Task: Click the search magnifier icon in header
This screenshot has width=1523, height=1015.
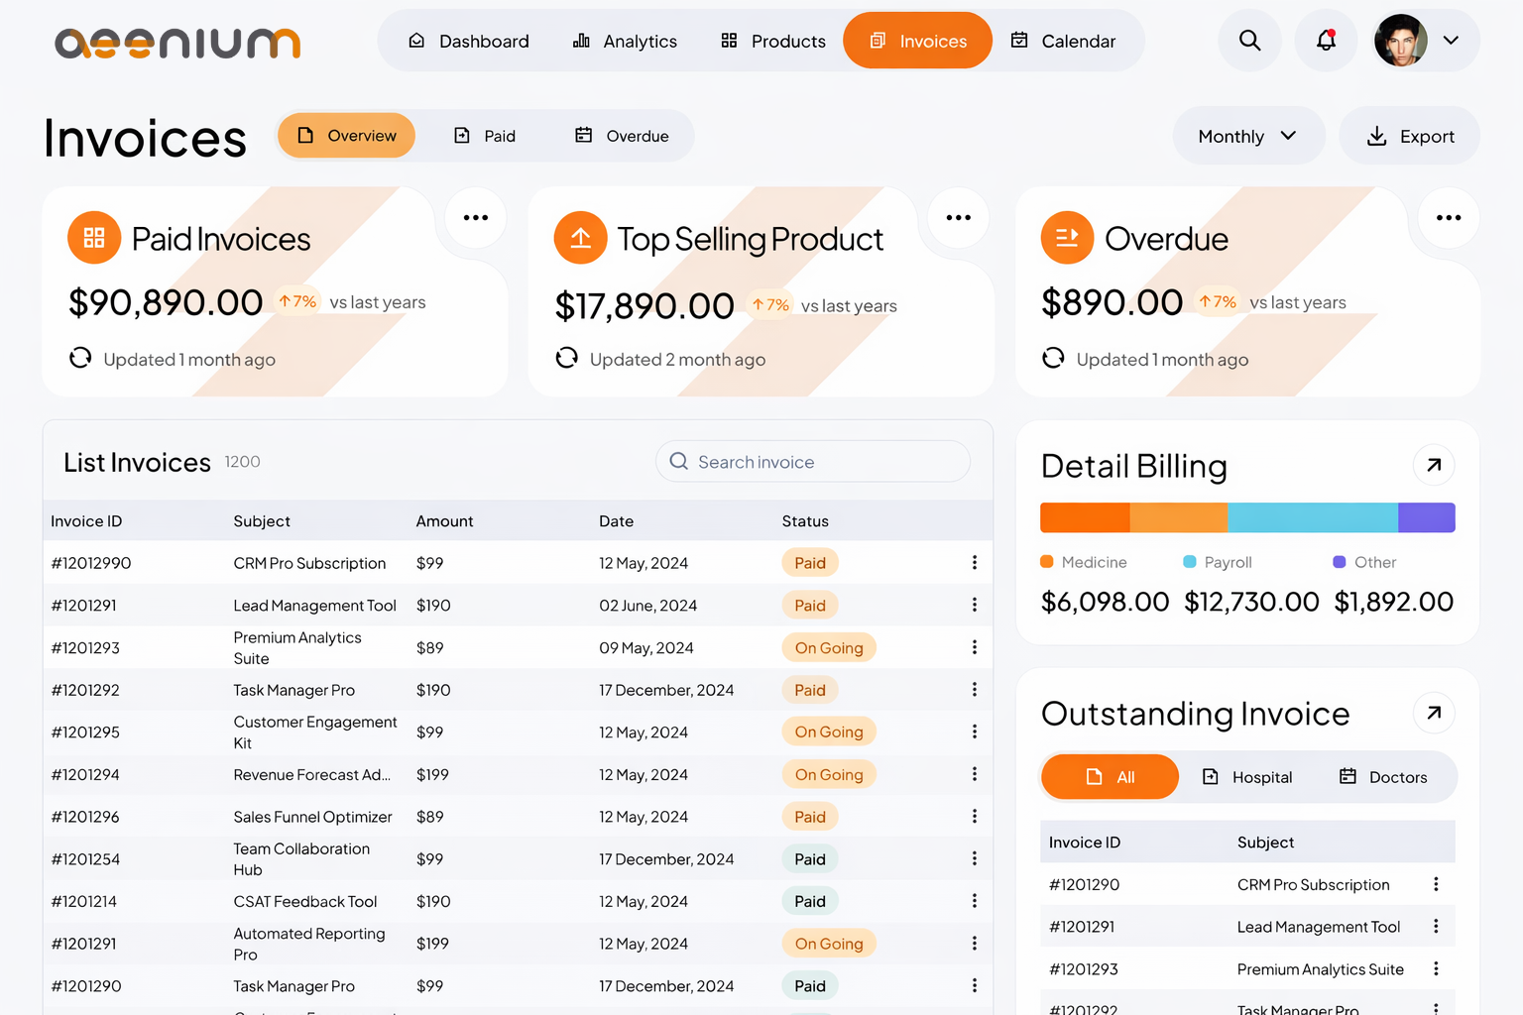Action: click(1249, 41)
